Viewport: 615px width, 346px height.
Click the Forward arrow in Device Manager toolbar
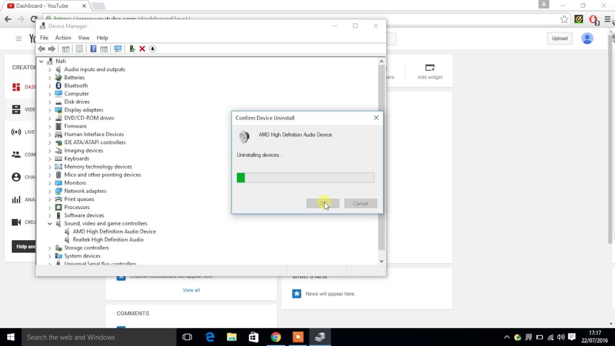click(51, 49)
